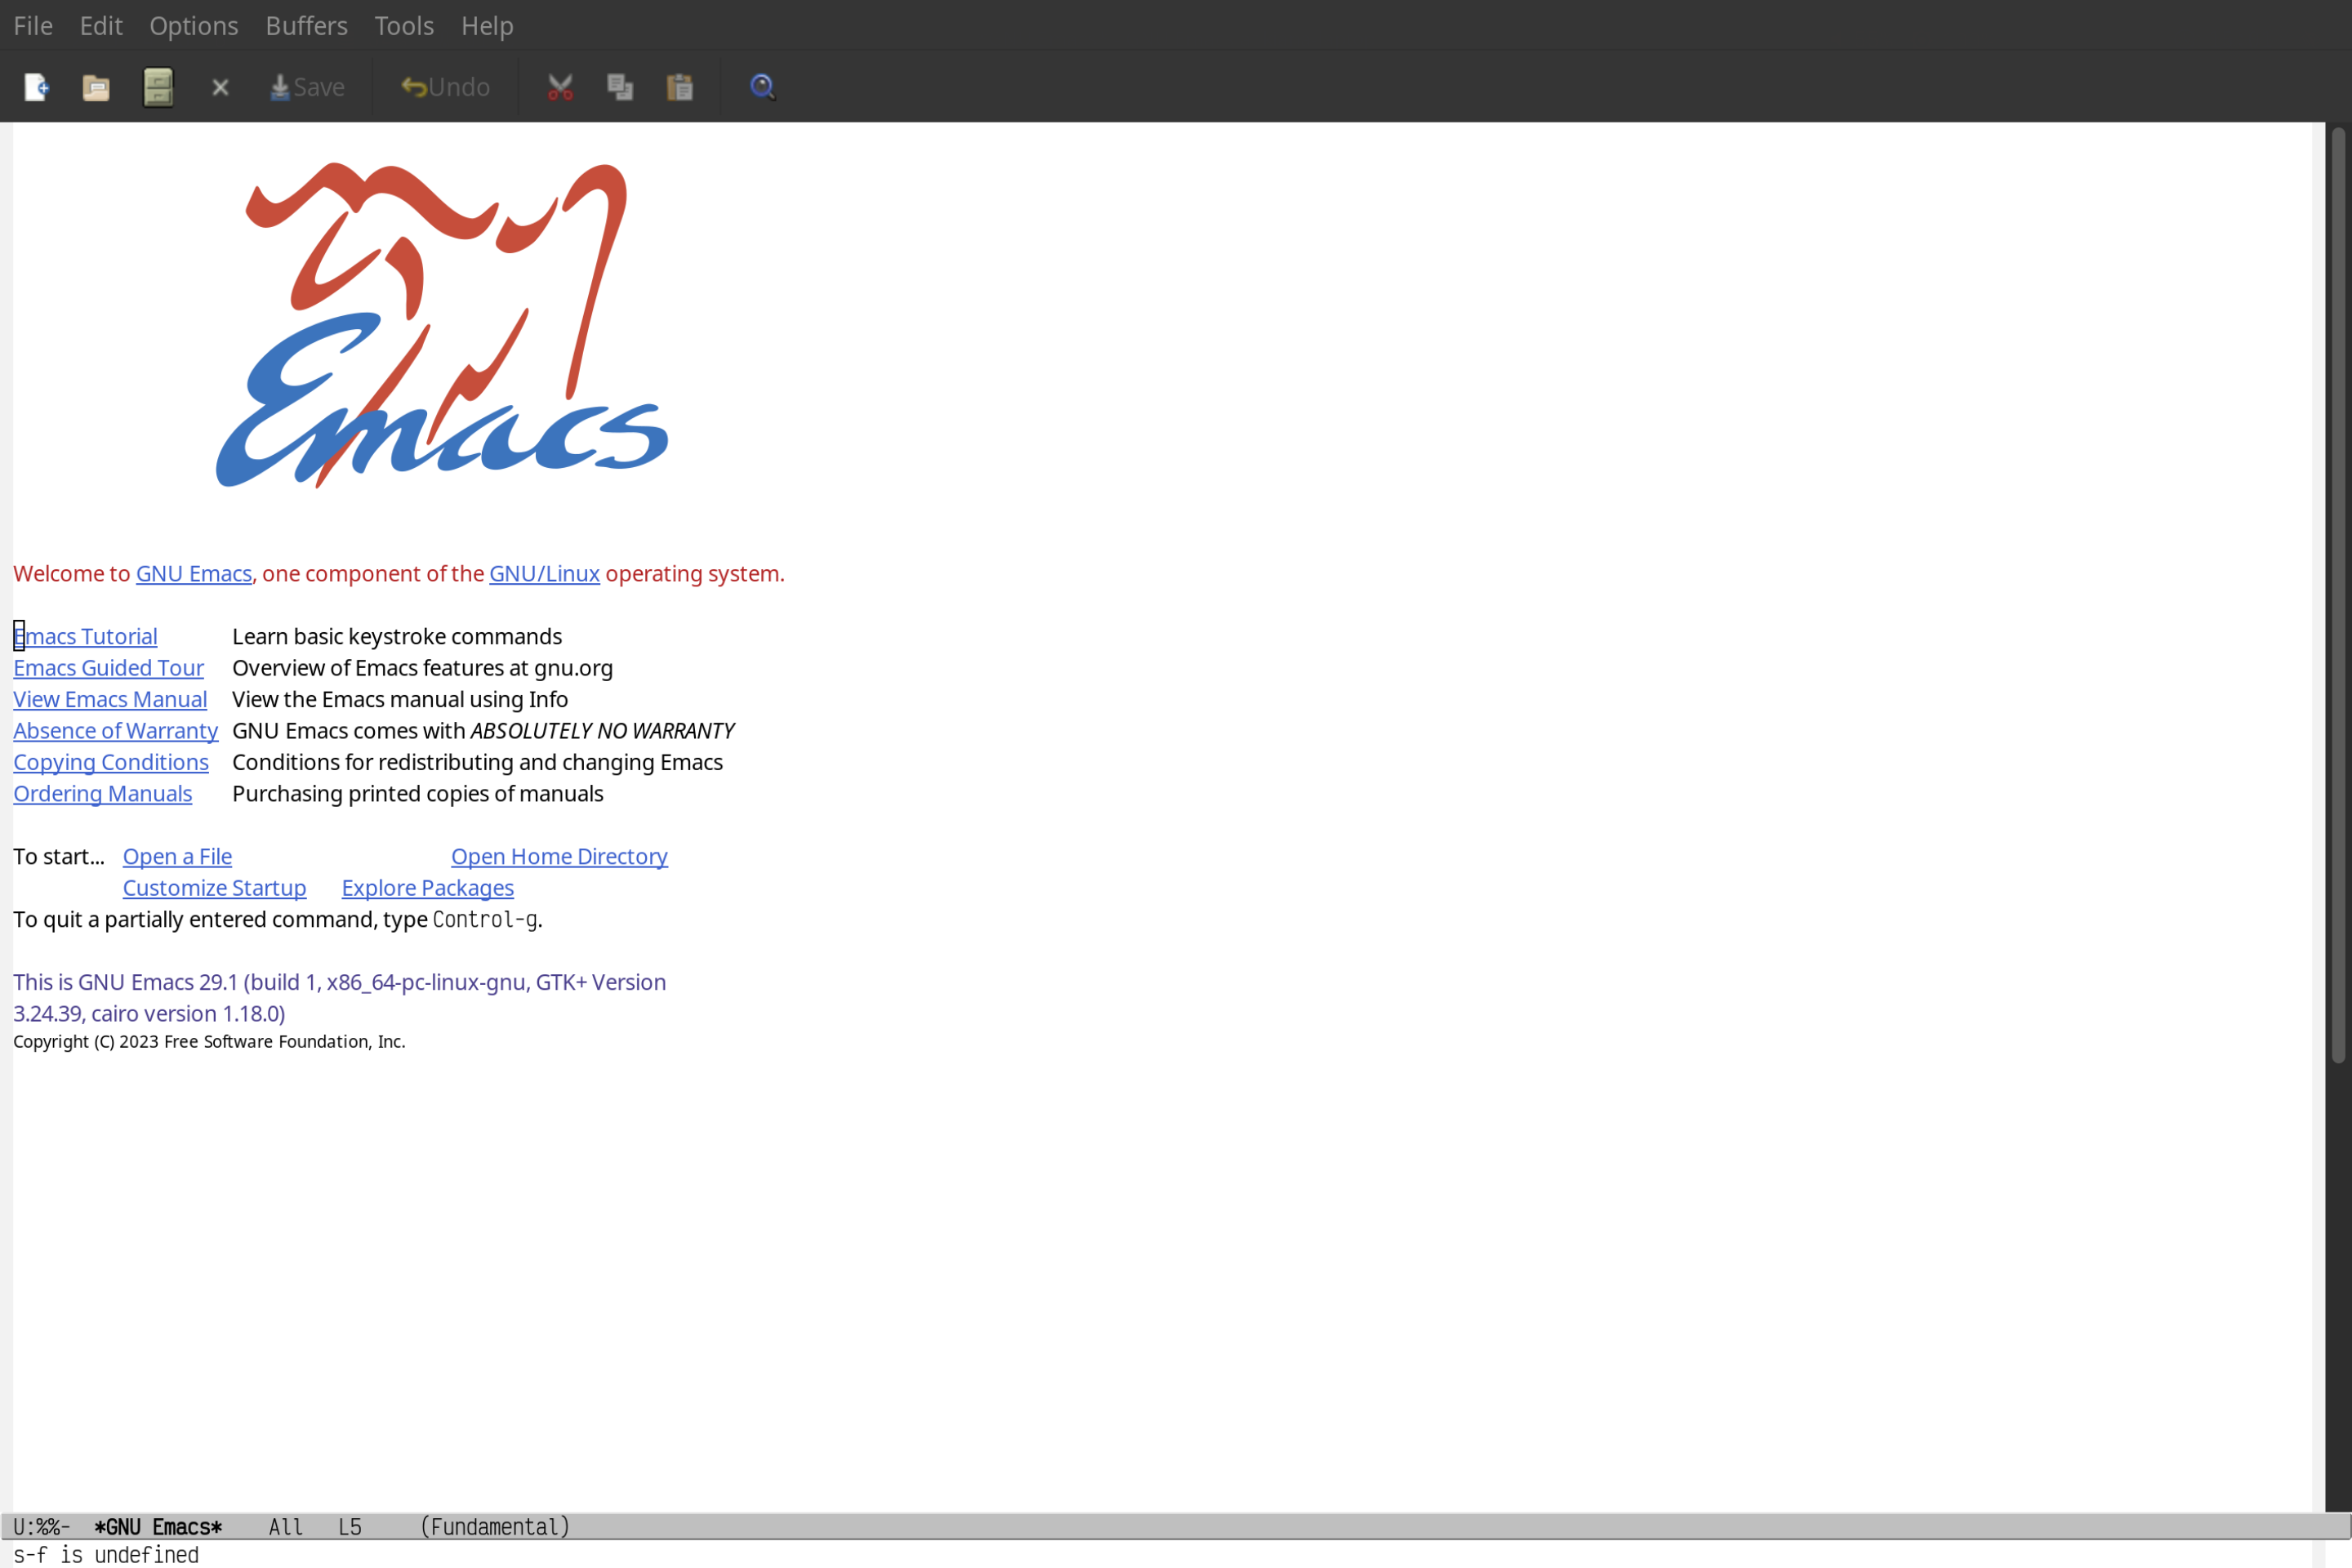The height and width of the screenshot is (1568, 2352).
Task: Open the File menu
Action: tap(32, 24)
